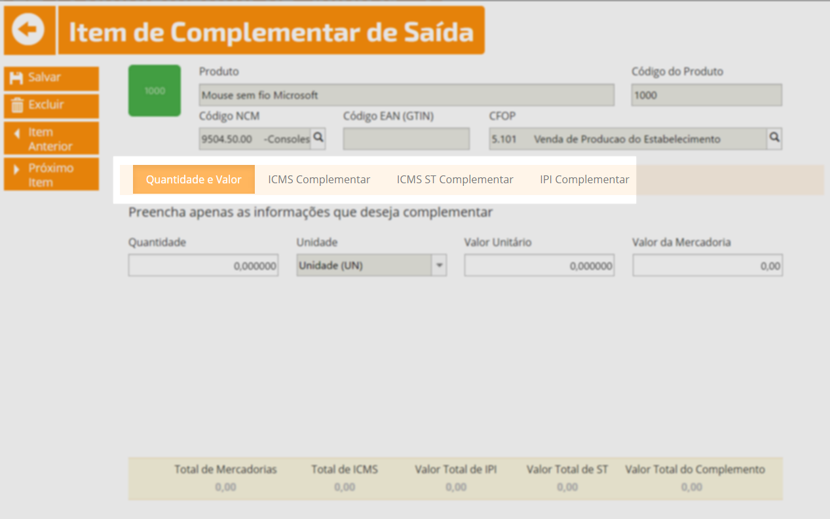Go to Item Anterior
Image resolution: width=830 pixels, height=519 pixels.
(x=51, y=138)
